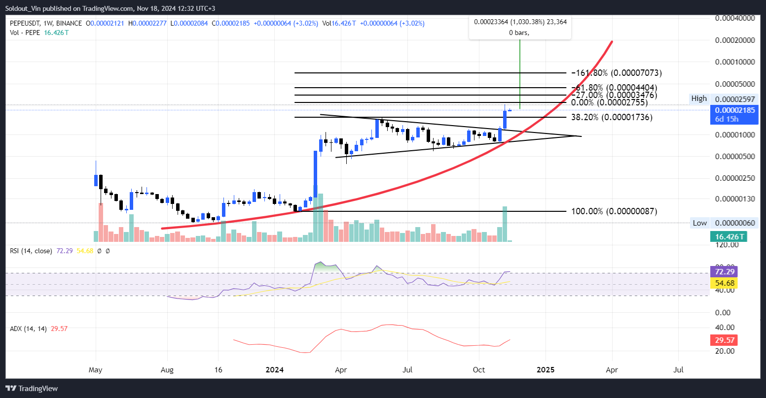
Task: Select the green vertical measurement line
Action: (x=520, y=74)
